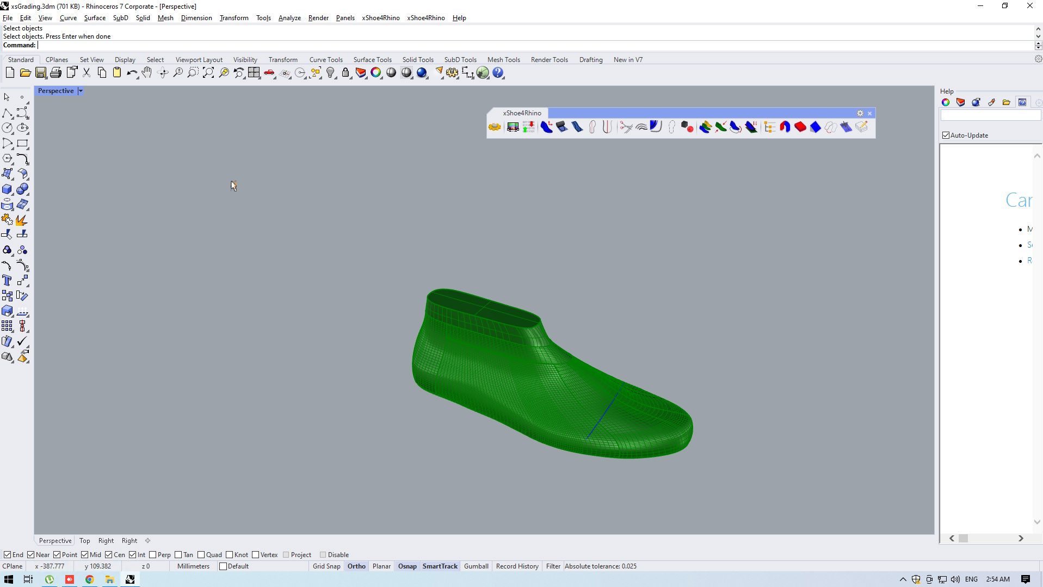Uncheck the Auto-Update checkbox
Viewport: 1043px width, 587px height.
tap(946, 135)
